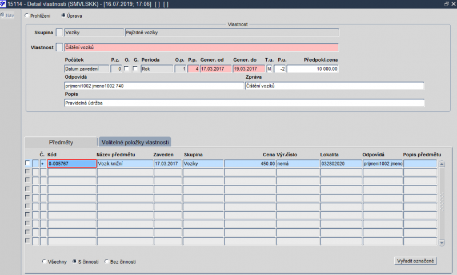Click the P.z. field with value 0
This screenshot has width=457, height=275.
[116, 69]
